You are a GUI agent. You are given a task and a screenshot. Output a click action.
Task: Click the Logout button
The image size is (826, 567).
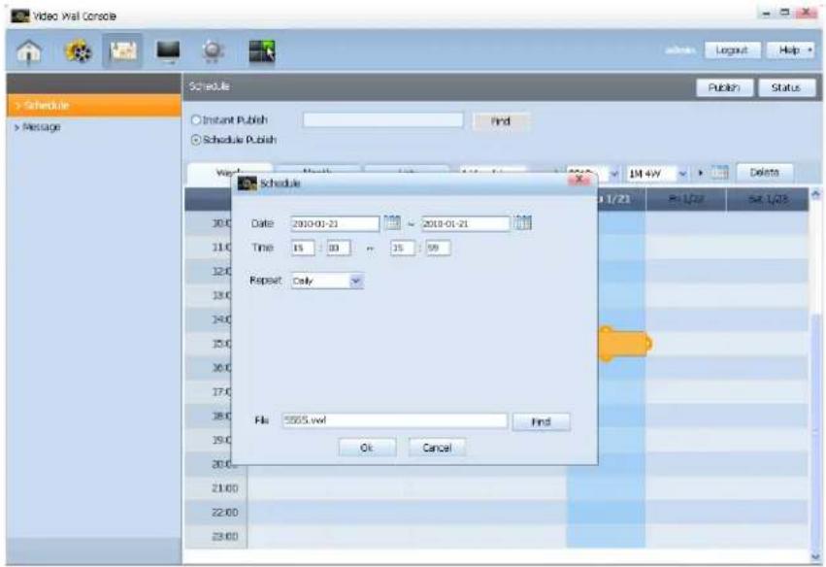click(732, 50)
